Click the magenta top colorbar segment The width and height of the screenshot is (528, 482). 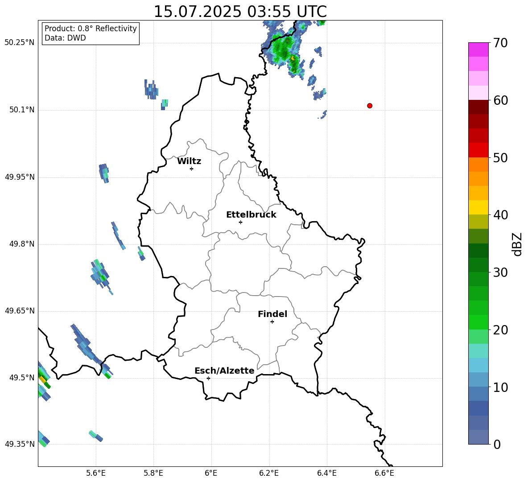point(478,49)
